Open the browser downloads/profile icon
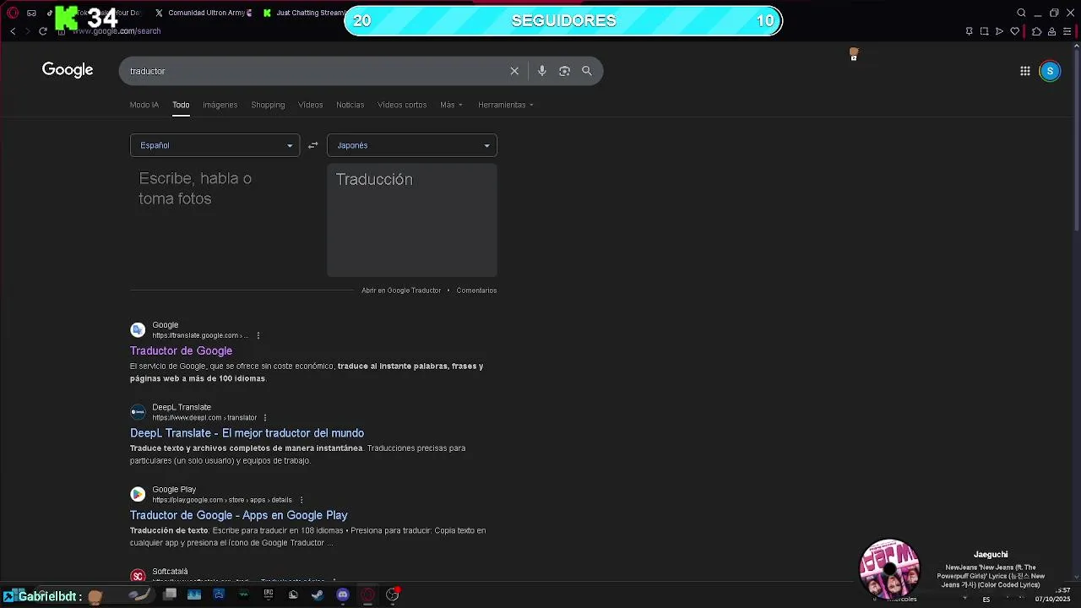The image size is (1081, 608). [1051, 31]
